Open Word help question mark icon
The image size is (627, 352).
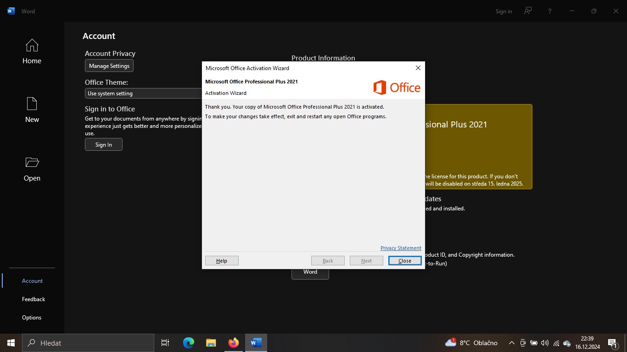pyautogui.click(x=550, y=11)
